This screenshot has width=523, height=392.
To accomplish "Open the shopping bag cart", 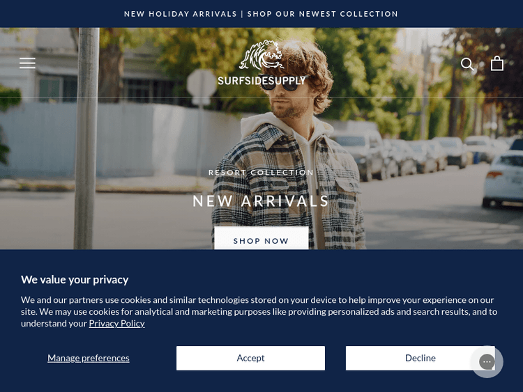I will click(x=497, y=63).
